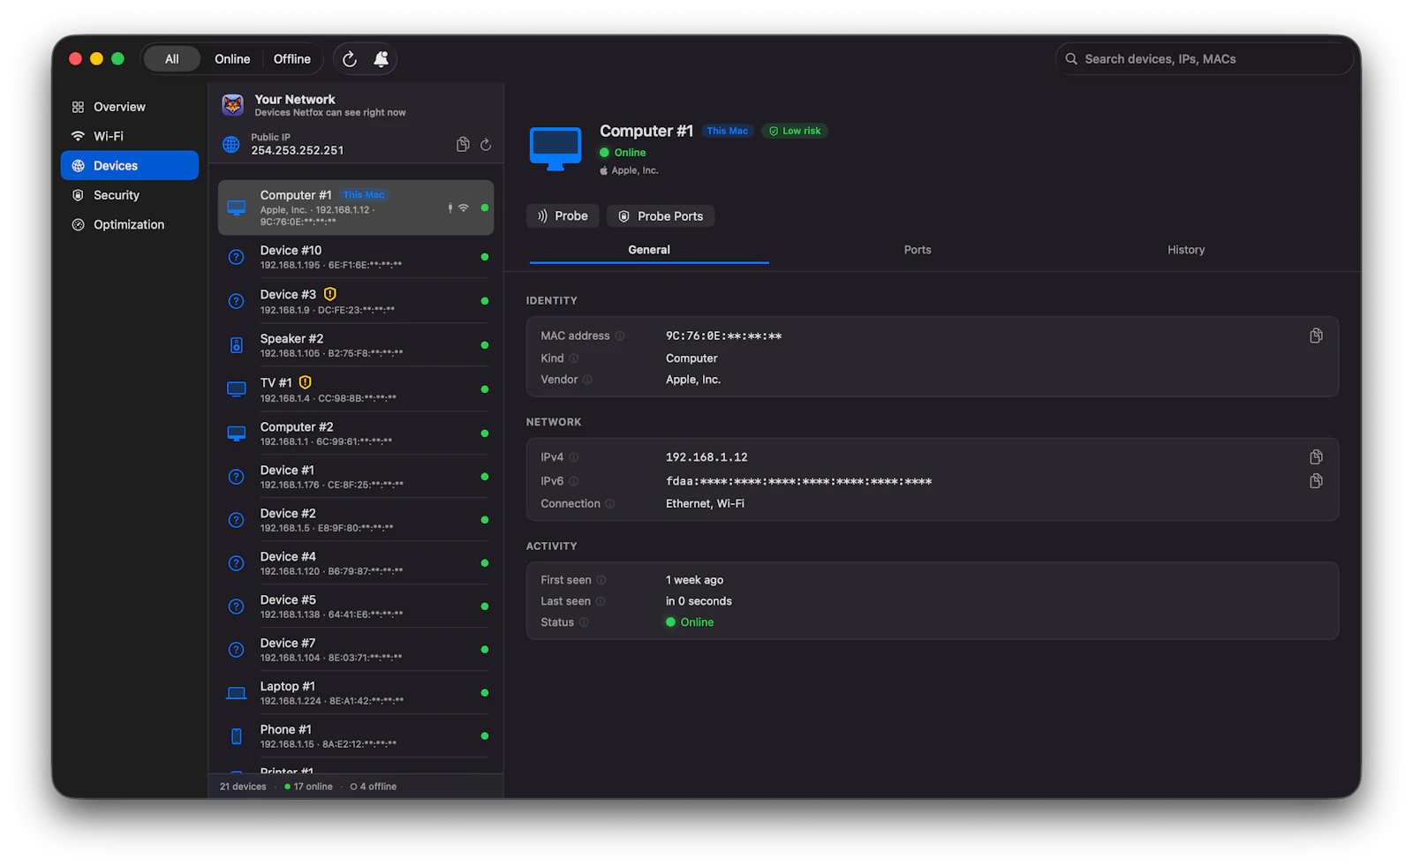1413x867 pixels.
Task: Open the Overview section
Action: pyautogui.click(x=130, y=107)
